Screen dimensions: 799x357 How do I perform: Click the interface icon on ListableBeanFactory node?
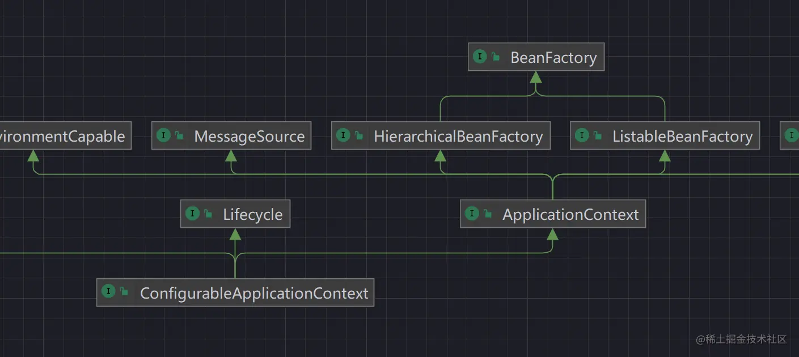582,135
